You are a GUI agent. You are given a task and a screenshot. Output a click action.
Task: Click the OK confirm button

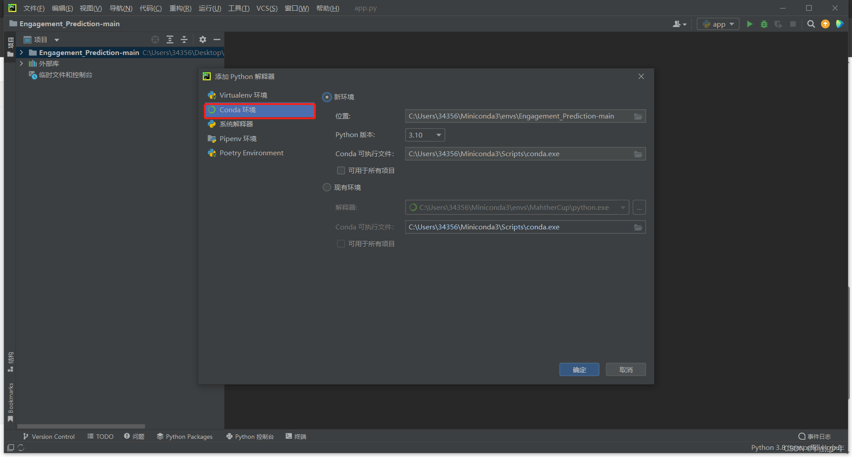click(x=579, y=370)
